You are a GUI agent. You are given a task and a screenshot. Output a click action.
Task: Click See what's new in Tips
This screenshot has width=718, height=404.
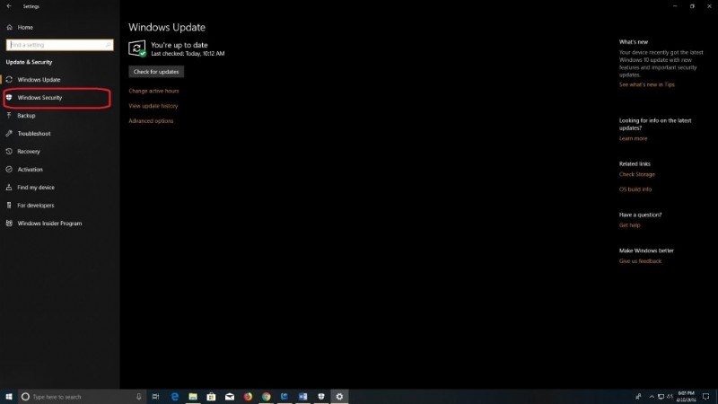coord(646,84)
